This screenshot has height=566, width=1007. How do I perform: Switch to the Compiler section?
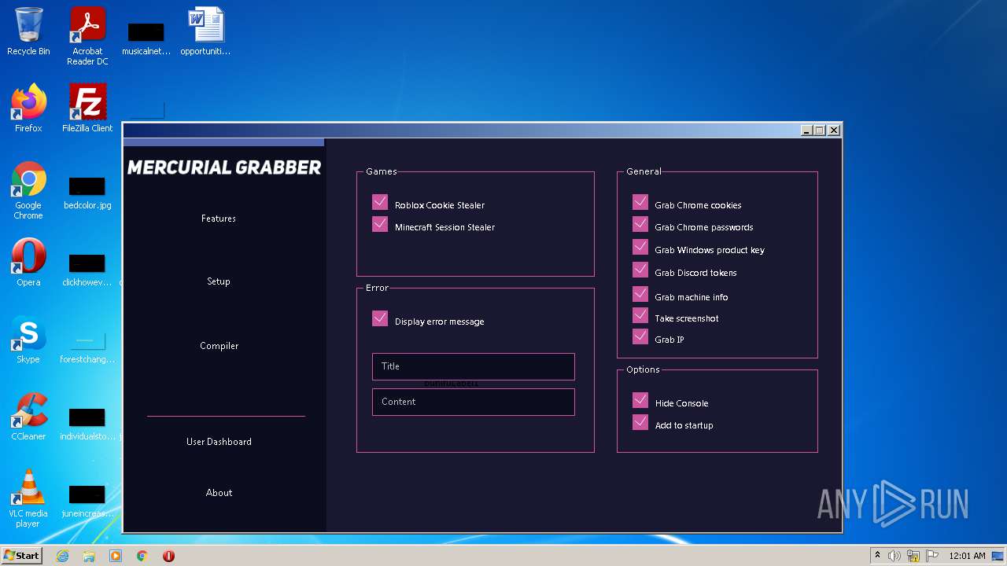click(x=219, y=346)
